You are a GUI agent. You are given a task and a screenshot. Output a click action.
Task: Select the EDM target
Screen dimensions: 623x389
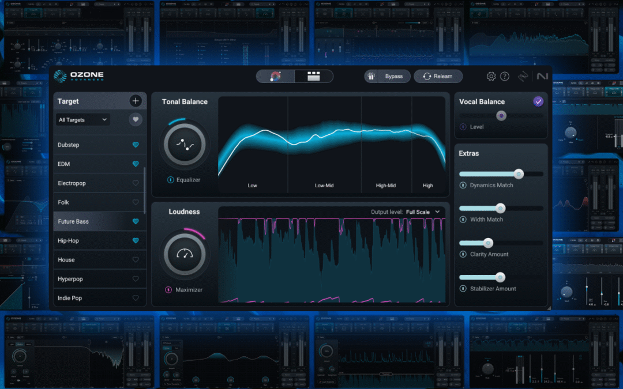coord(100,164)
